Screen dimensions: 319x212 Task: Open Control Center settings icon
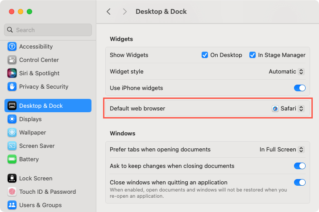pos(12,60)
